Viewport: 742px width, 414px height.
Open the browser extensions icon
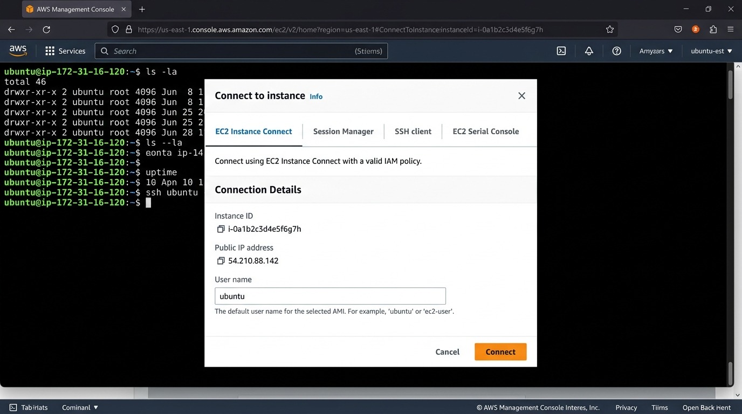pos(713,30)
